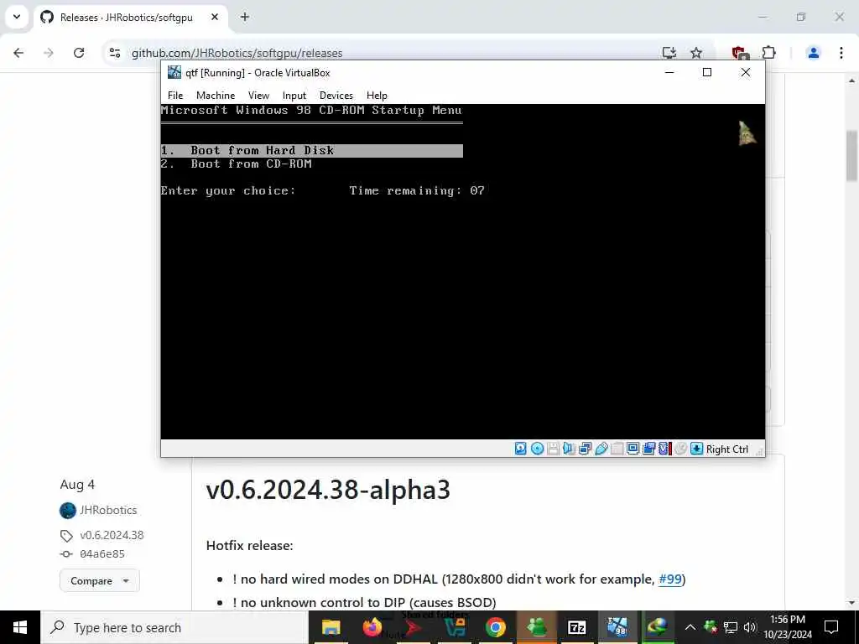Click the 'Type here to search' box
This screenshot has height=644, width=859.
pos(174,627)
